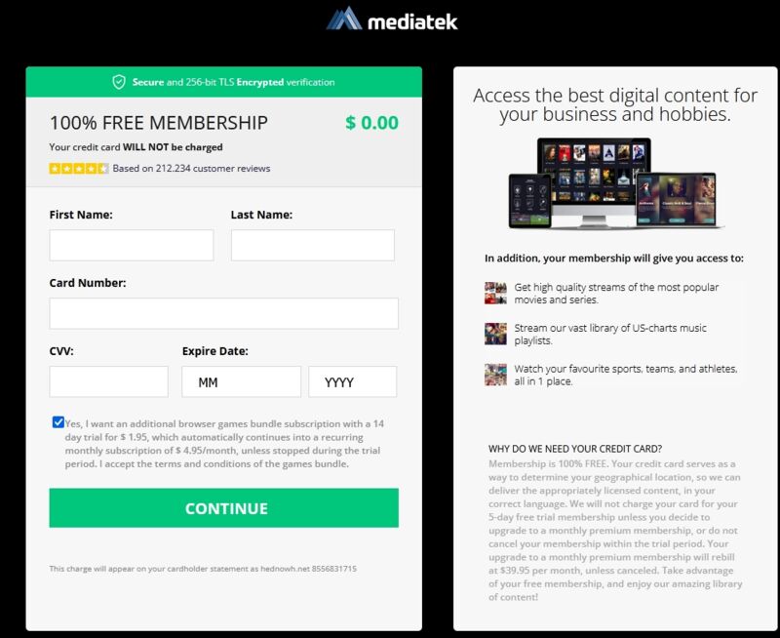The image size is (780, 638).
Task: Select the CVV input box
Action: 108,381
